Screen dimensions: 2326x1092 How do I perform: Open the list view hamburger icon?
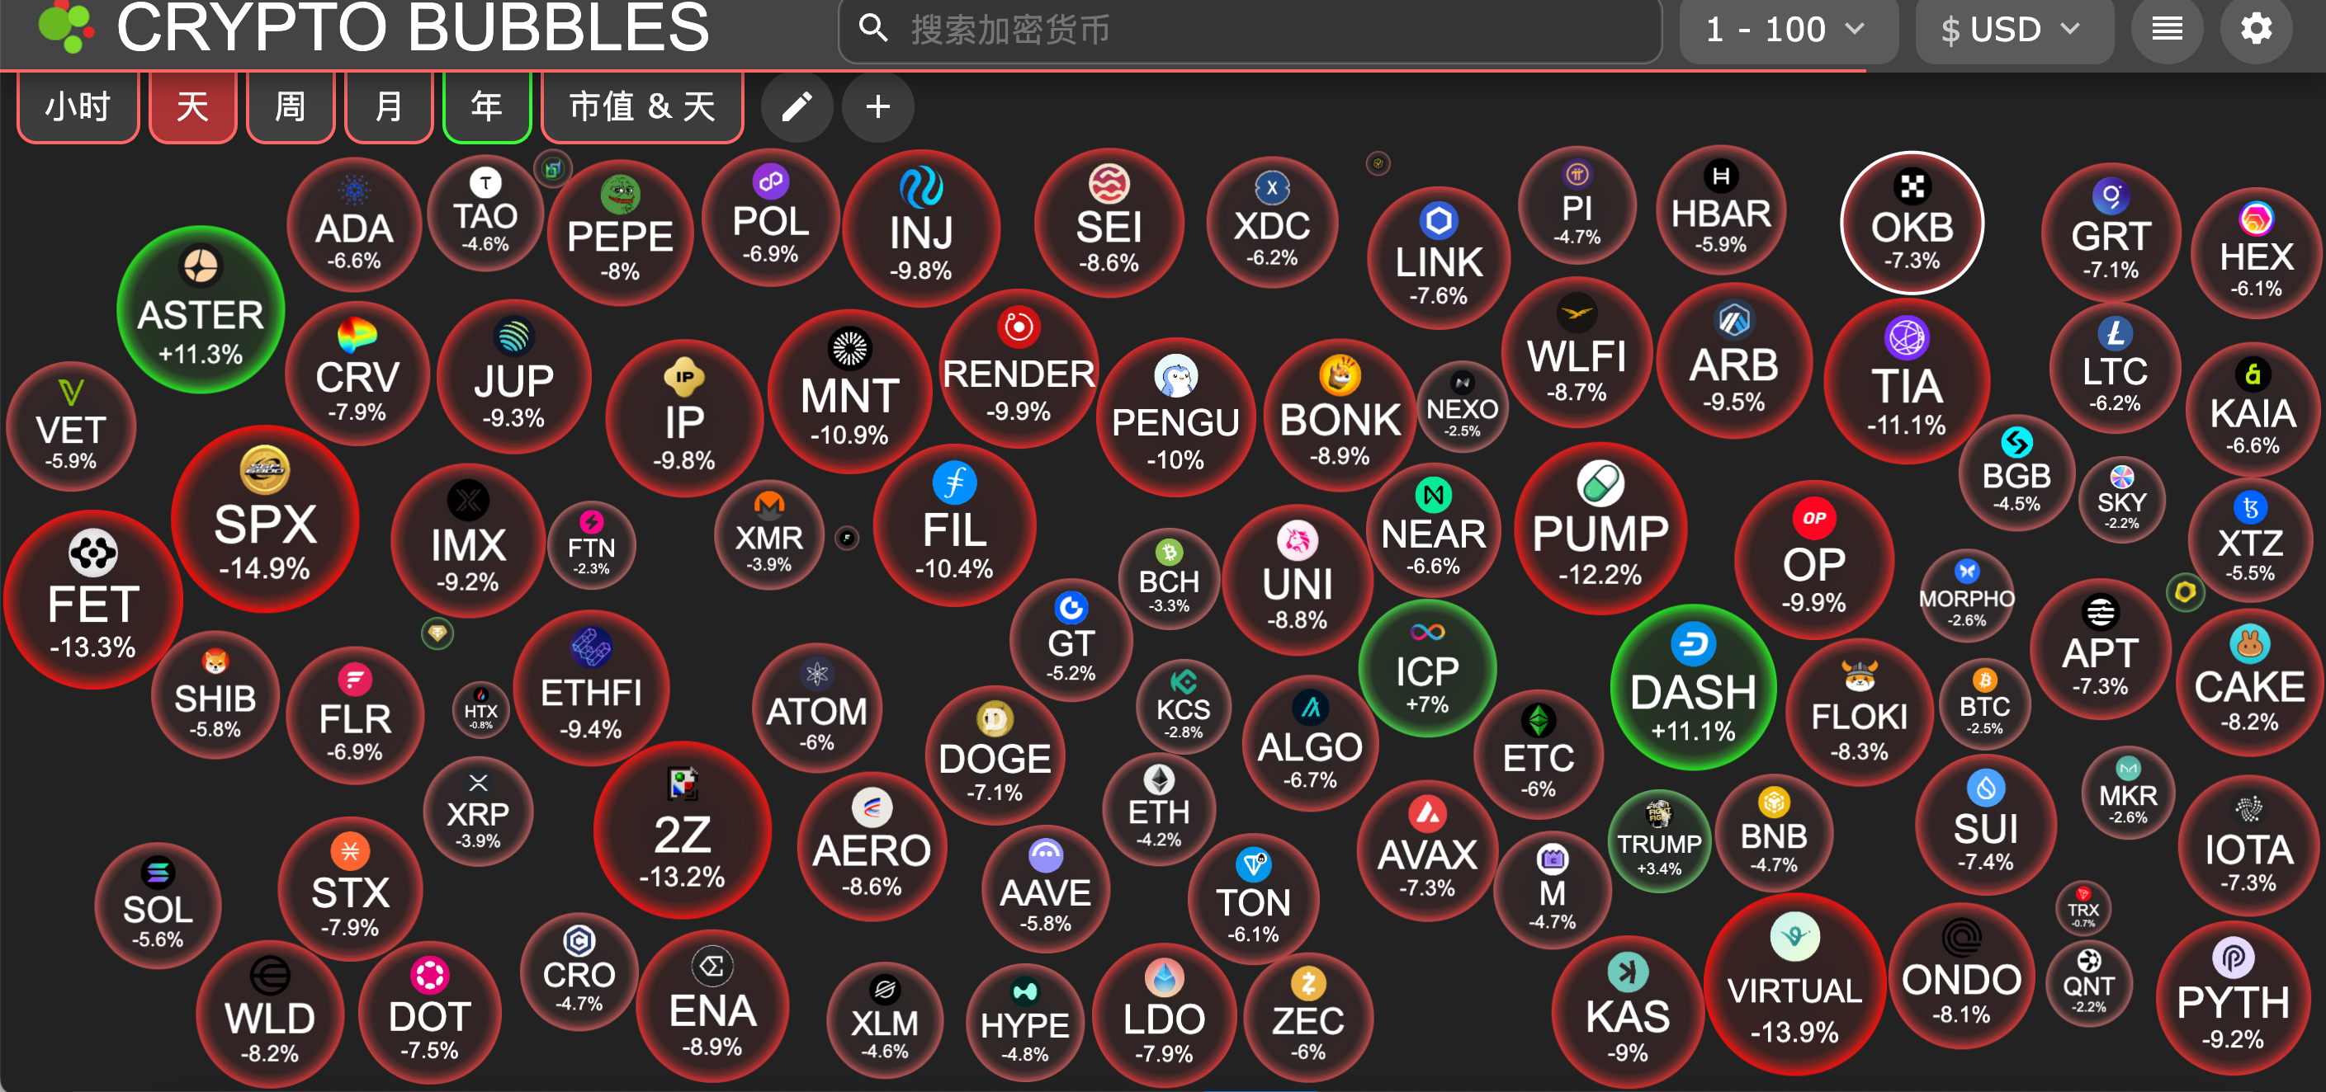click(x=2167, y=29)
